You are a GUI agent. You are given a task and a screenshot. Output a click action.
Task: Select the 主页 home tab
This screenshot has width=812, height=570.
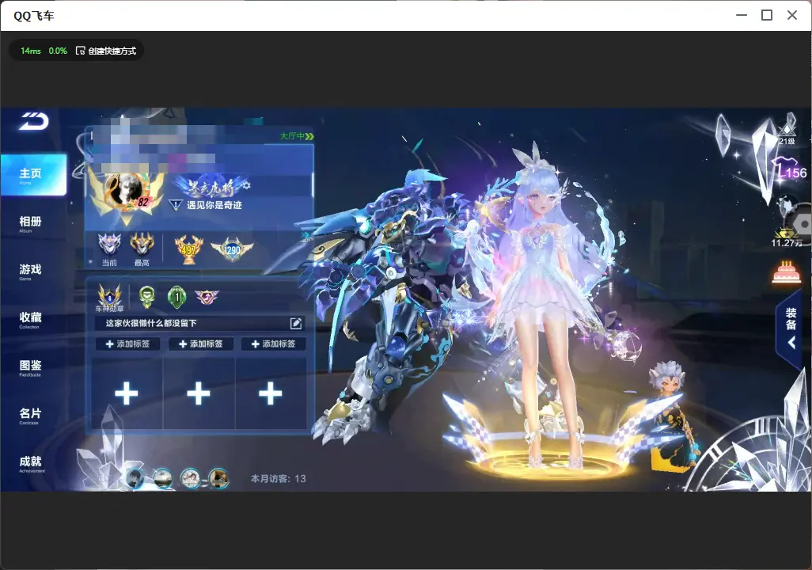coord(34,175)
